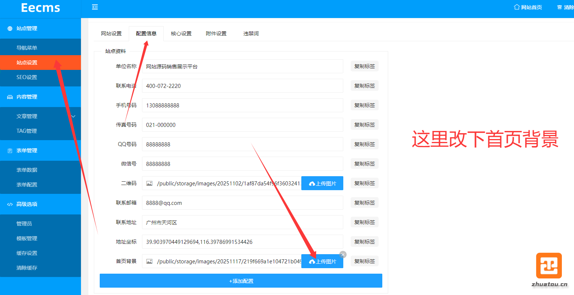Toggle the sidebar collapse icon
This screenshot has width=574, height=295.
pos(95,7)
